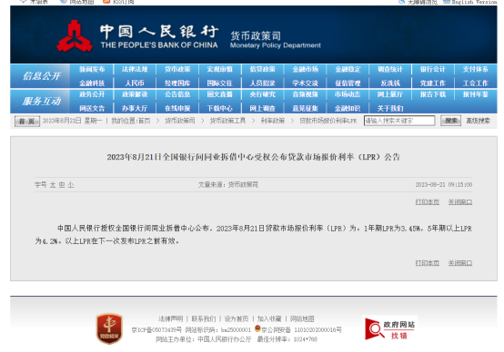
Task: Go to 银行会计 section
Action: 433,69
